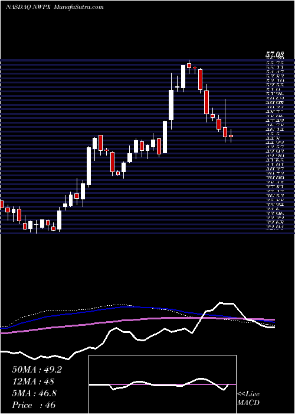Click the <<Live MACD label

(248, 399)
